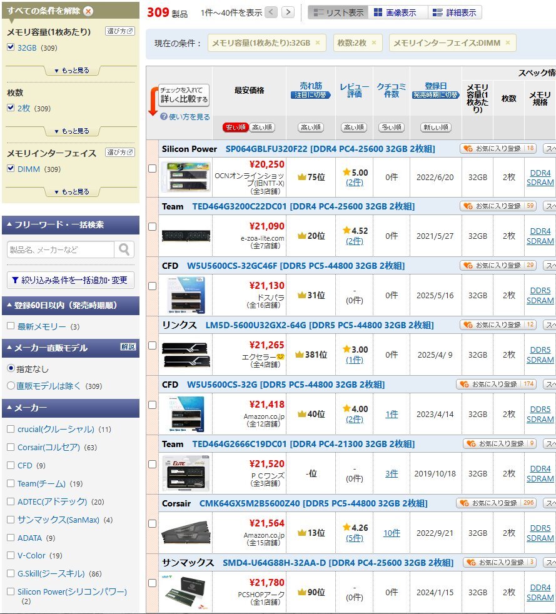This screenshot has height=614, width=556.
Task: Select the radio option excluding direct-sale models
Action: (11, 386)
